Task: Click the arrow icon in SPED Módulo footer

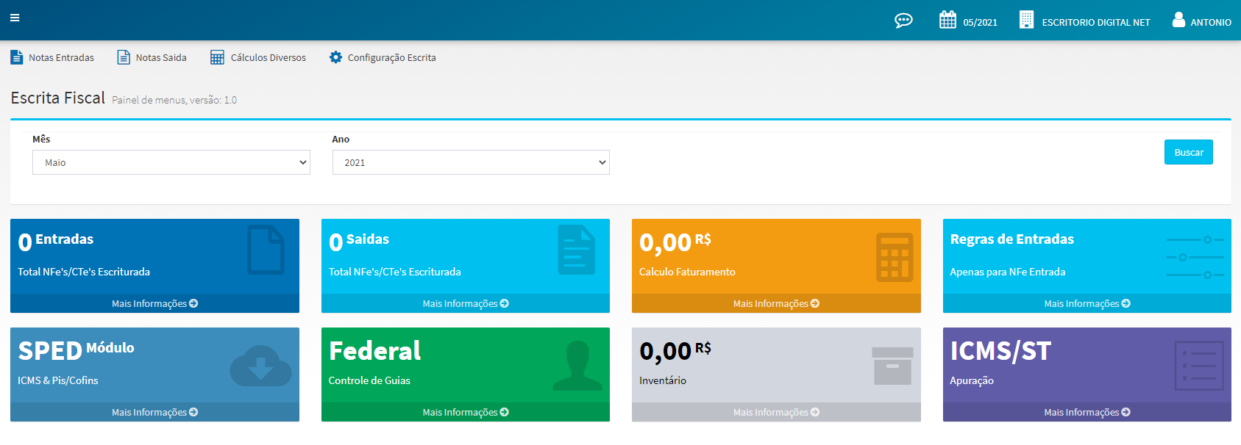Action: point(193,412)
